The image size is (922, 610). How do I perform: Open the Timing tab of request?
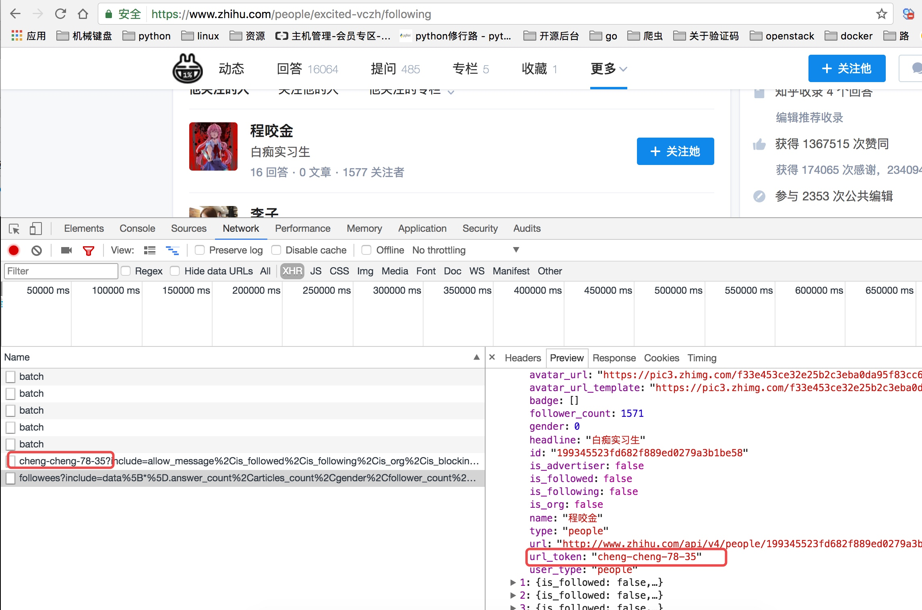(702, 358)
